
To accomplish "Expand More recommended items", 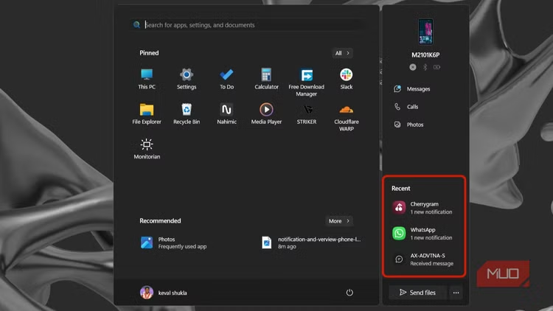I will pyautogui.click(x=339, y=221).
